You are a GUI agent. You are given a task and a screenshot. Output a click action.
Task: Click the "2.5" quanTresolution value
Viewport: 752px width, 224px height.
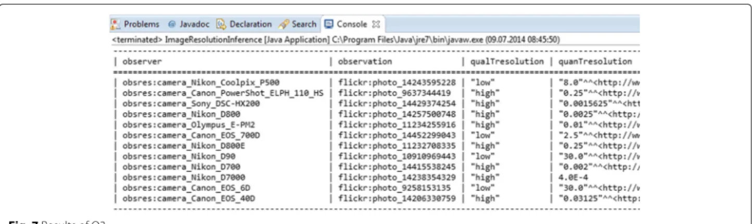pyautogui.click(x=598, y=136)
